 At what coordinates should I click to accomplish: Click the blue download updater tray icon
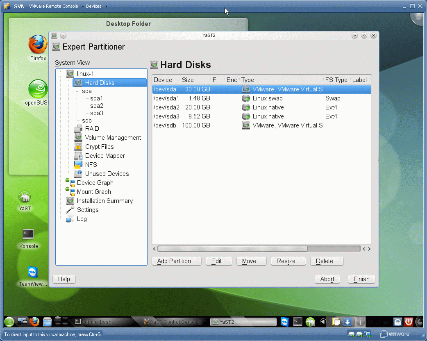click(348, 322)
